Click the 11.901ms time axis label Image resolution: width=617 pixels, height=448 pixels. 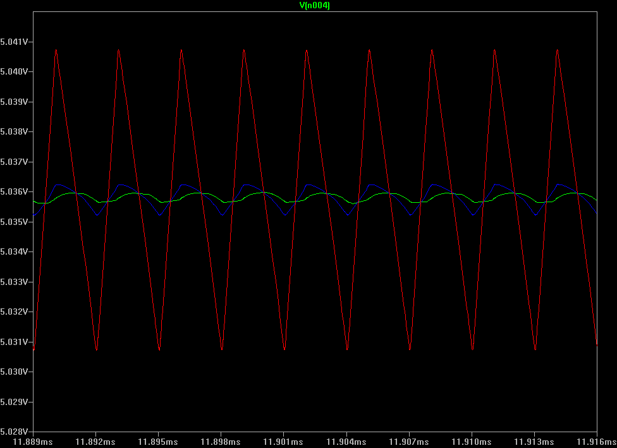[283, 441]
